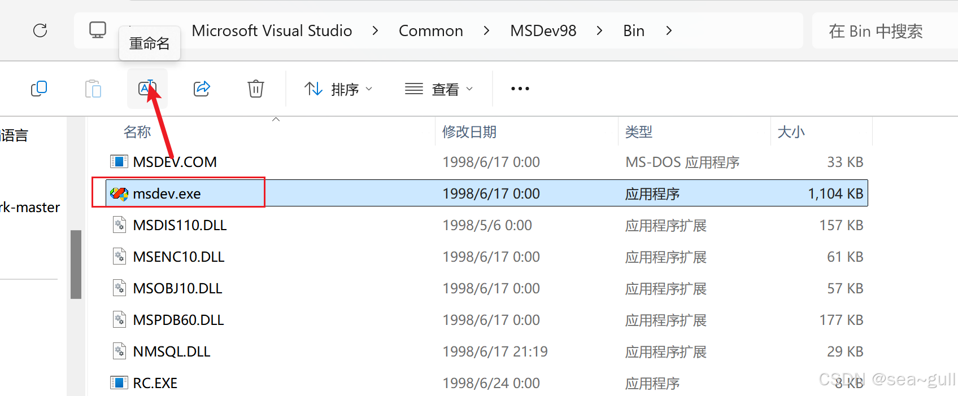Image resolution: width=958 pixels, height=396 pixels.
Task: Sort by 修改日期 column header
Action: point(469,132)
